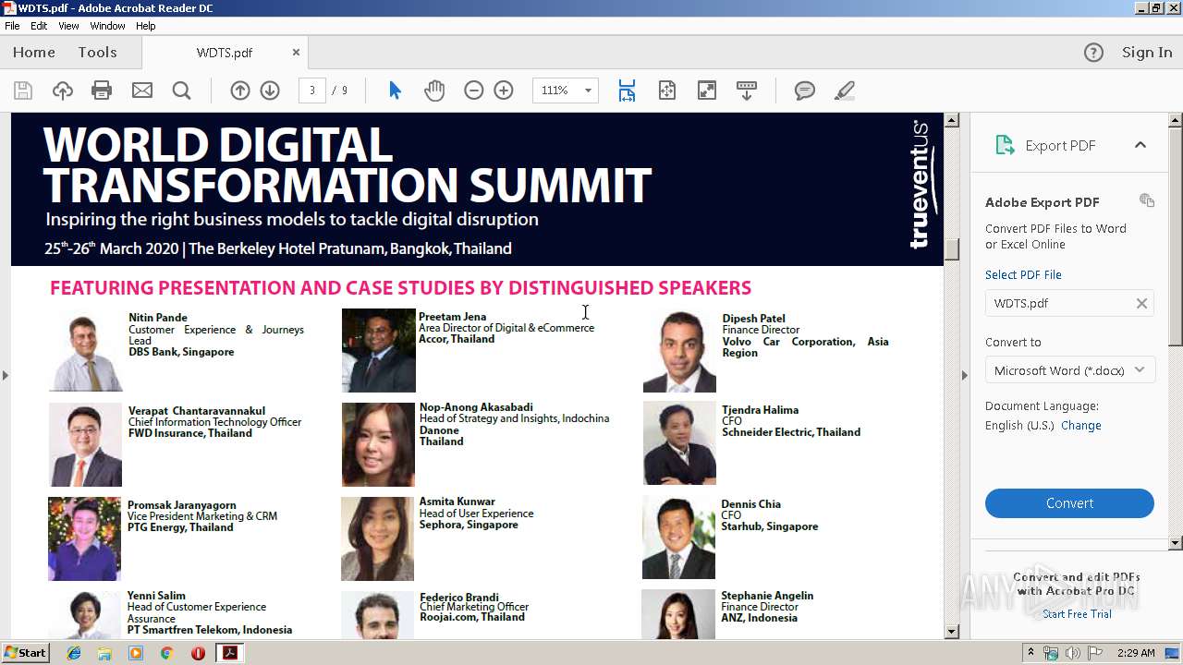Remove WDTS.pdf with the X icon
This screenshot has width=1183, height=665.
(x=1141, y=303)
